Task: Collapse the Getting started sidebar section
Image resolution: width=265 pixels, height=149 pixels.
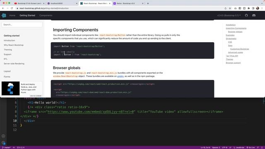Action: tap(12, 36)
